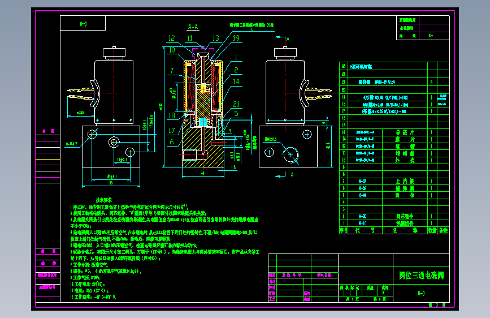490x318 pixels.
Task: Click 第 1 页 in title block
Action: pos(380,299)
